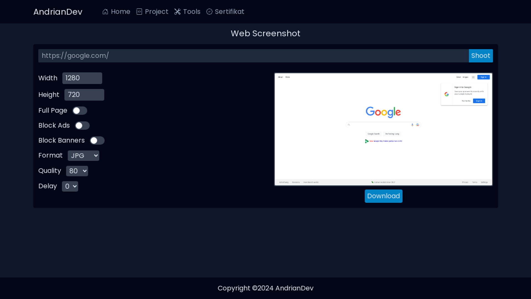
Task: Click the Copyright ©2024 AndrianDev text
Action: tap(265, 288)
